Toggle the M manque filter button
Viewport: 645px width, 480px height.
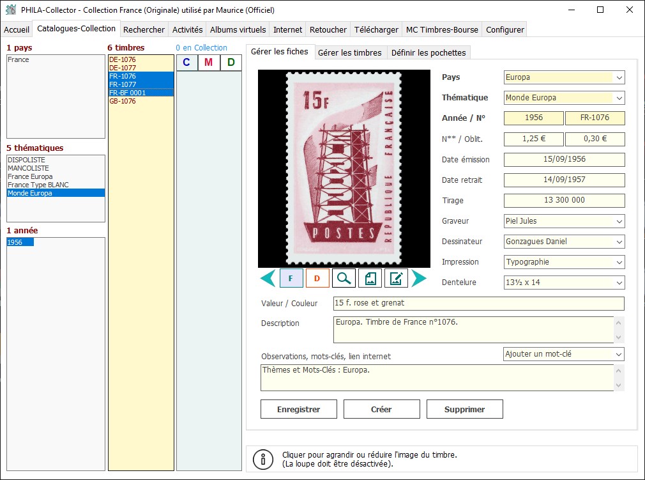[209, 63]
